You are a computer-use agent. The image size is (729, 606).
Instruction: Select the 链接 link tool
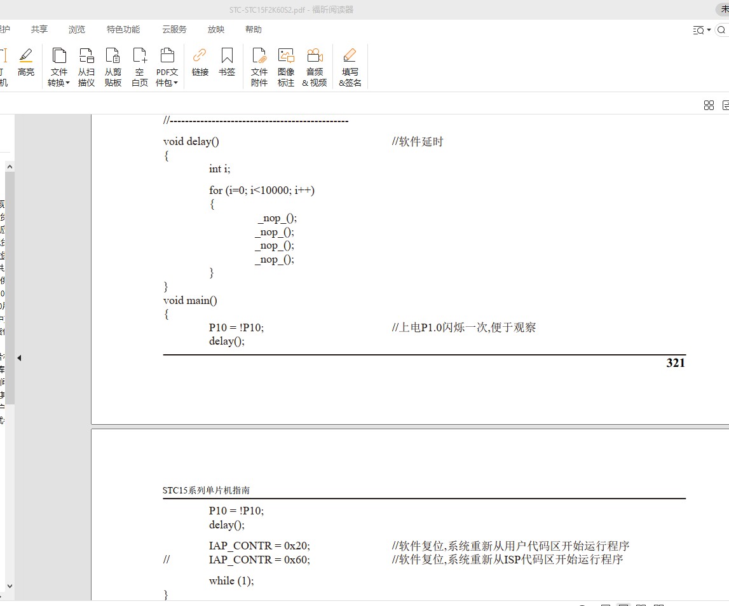coord(200,62)
